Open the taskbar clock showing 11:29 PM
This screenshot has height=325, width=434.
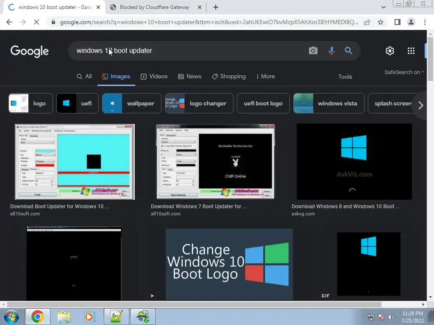[x=412, y=317]
